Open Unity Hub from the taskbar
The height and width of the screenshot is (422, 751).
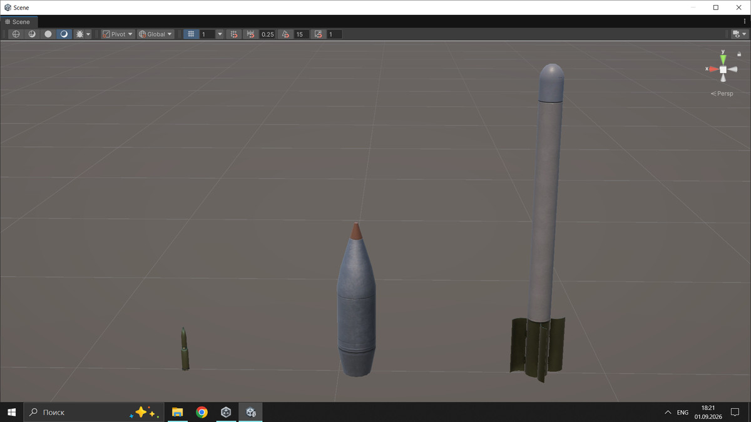[226, 412]
